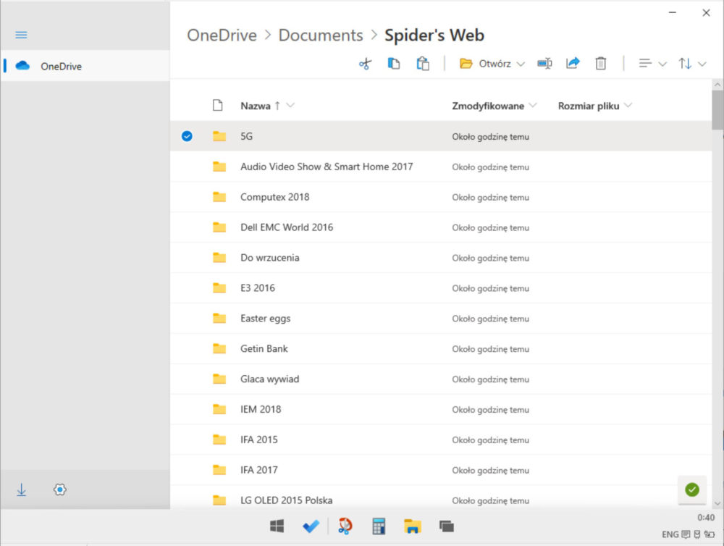Open the hamburger navigation menu
The image size is (724, 546).
coord(21,35)
